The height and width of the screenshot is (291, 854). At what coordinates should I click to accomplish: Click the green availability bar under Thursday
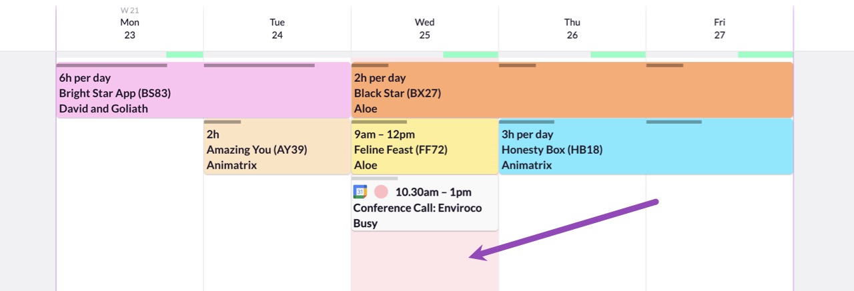click(618, 55)
